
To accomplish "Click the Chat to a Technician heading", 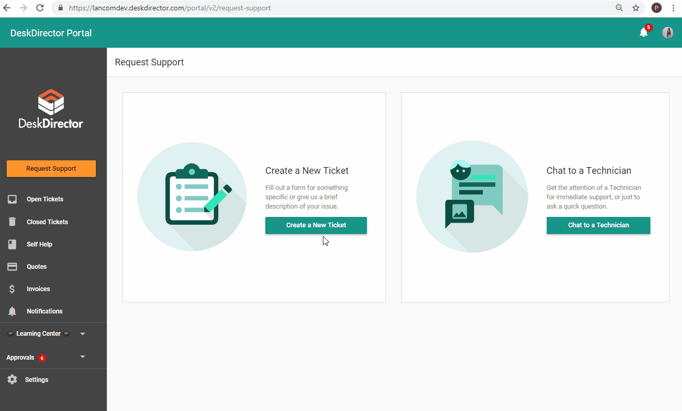I will [589, 171].
